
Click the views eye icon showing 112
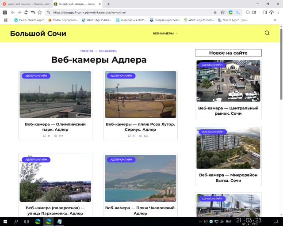coord(56,136)
